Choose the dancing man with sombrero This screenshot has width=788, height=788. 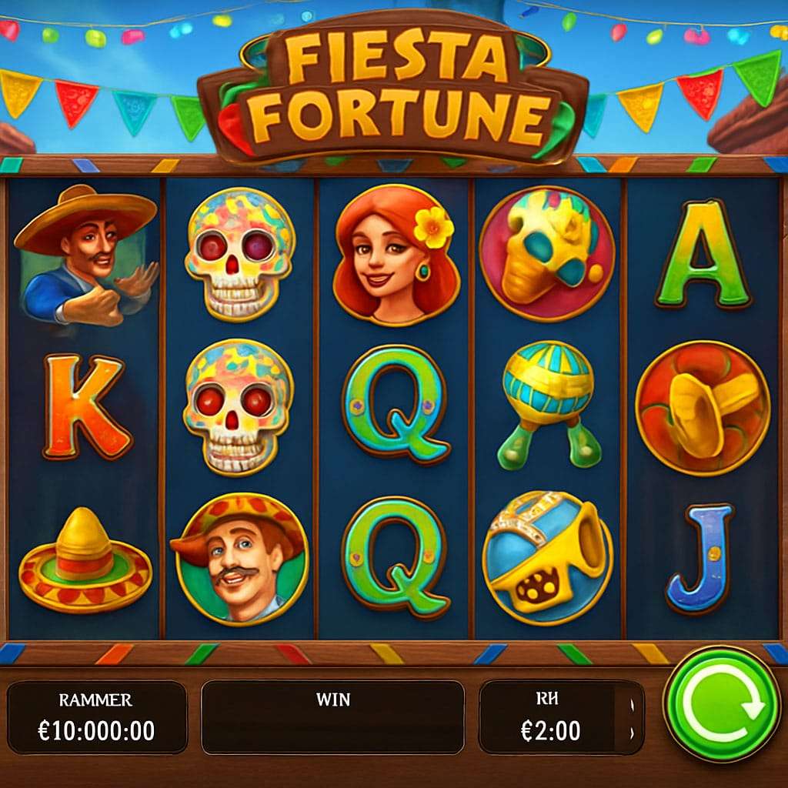[x=86, y=255]
